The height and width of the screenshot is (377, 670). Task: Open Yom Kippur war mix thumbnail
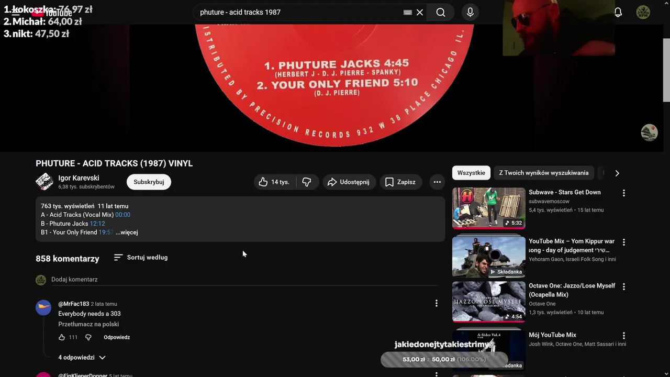coord(489,257)
